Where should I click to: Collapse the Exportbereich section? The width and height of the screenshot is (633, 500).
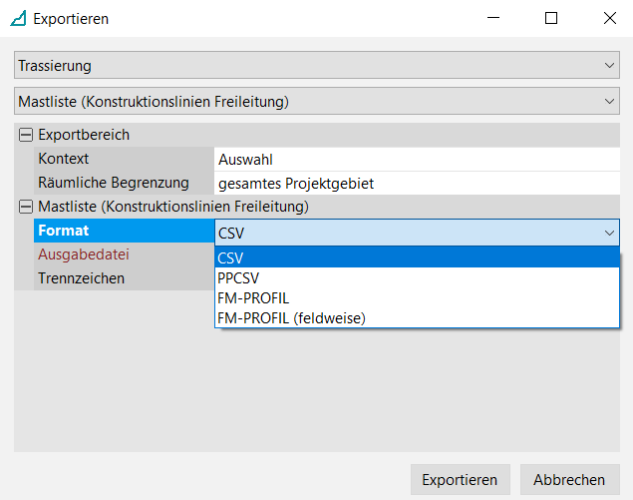[25, 135]
